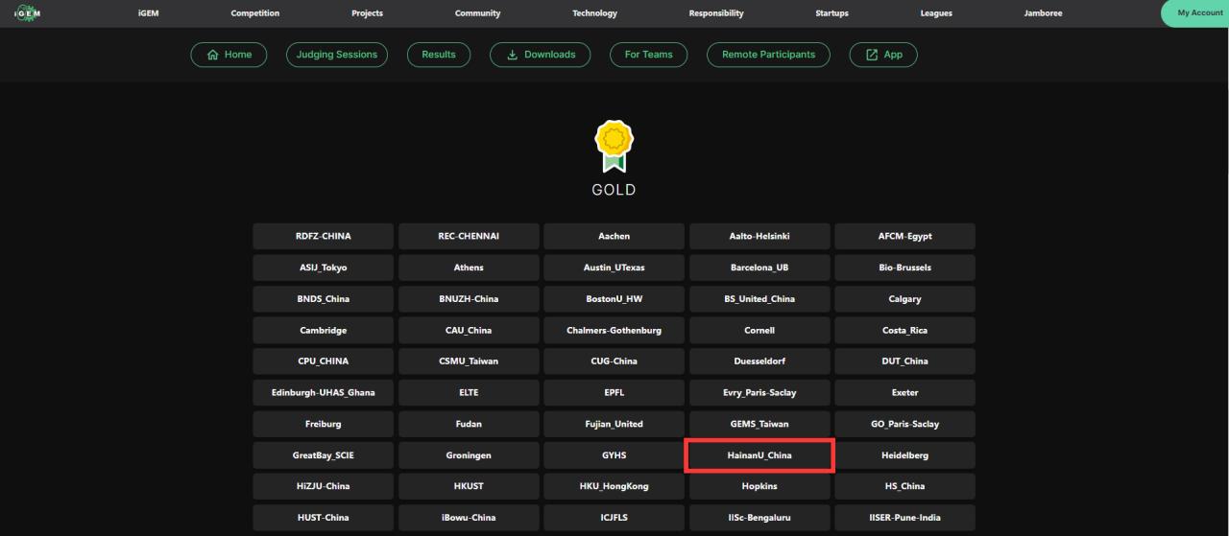1229x536 pixels.
Task: Select team Costa_Rica
Action: point(904,330)
